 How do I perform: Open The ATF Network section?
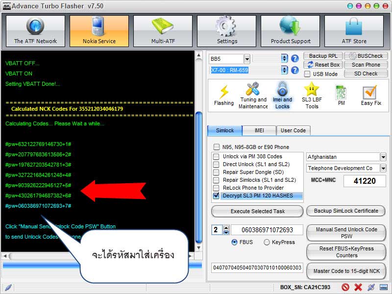(35, 31)
